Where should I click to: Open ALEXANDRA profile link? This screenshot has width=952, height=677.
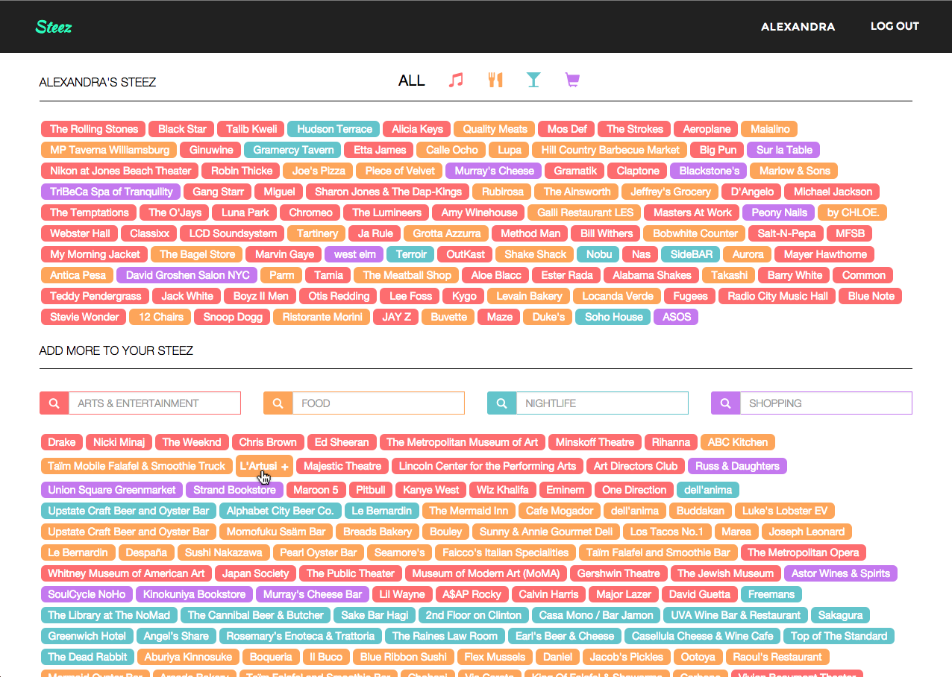[798, 27]
